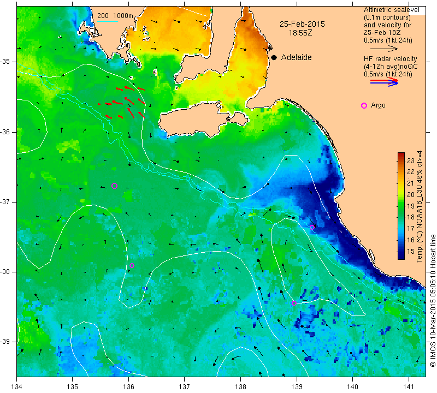The height and width of the screenshot is (393, 437).
Task: Select colorbar tick label 23
Action: [x=411, y=160]
